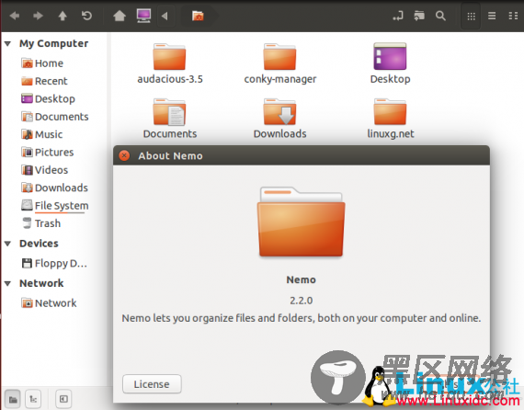The image size is (524, 410).
Task: Select Documents in the sidebar
Action: 55,117
